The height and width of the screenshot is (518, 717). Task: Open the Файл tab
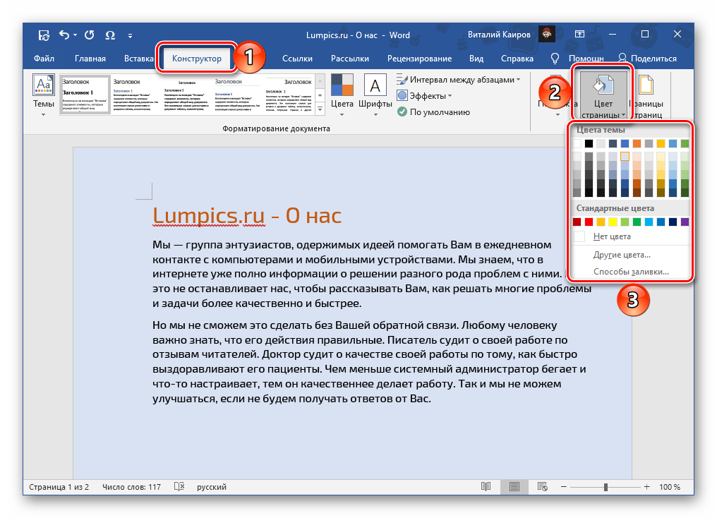pos(44,59)
